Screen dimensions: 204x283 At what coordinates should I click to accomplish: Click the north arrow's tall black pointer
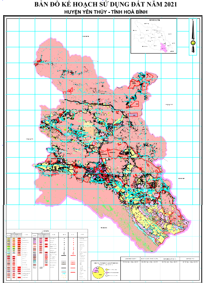point(193,30)
